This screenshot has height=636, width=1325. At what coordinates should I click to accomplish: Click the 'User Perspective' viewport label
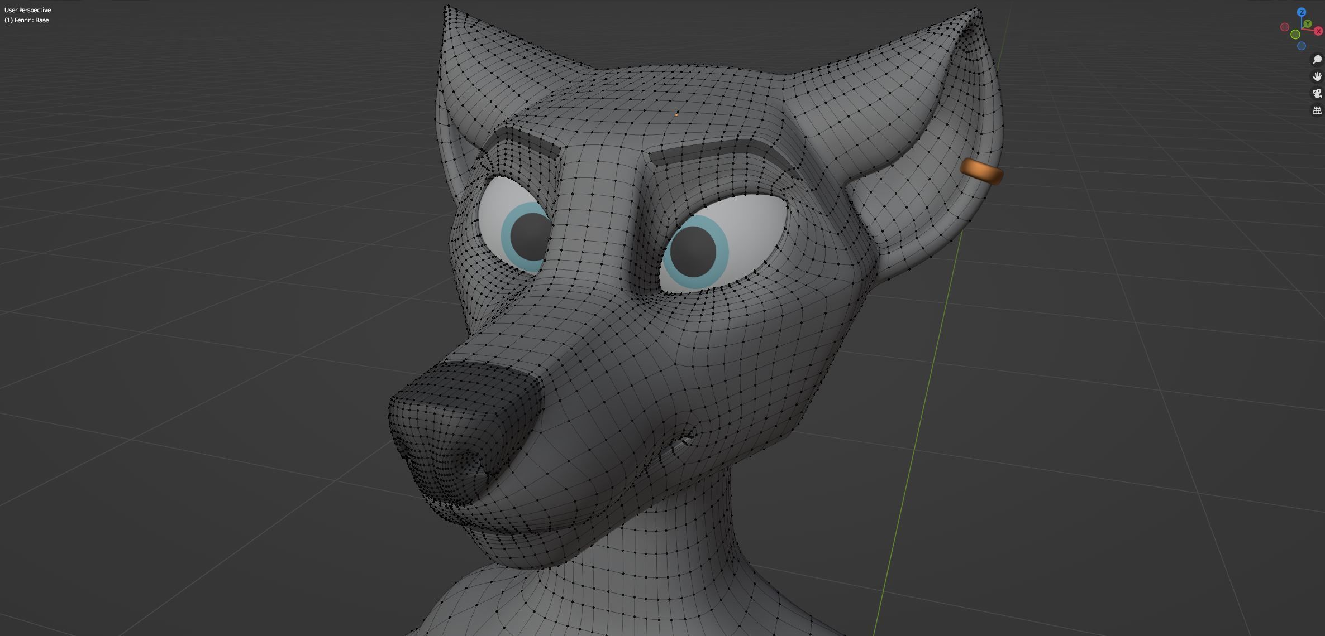(27, 10)
